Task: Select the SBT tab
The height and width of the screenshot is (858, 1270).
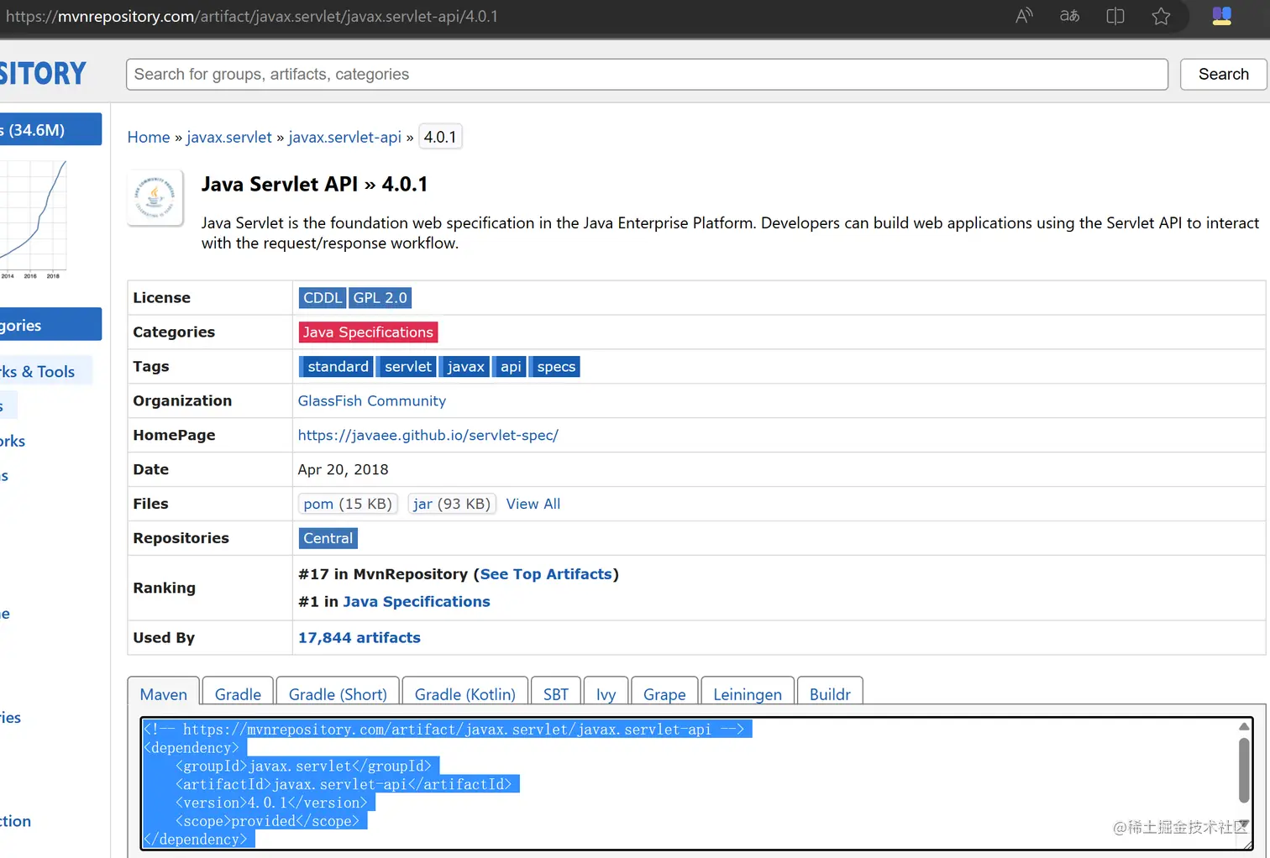Action: pos(556,694)
